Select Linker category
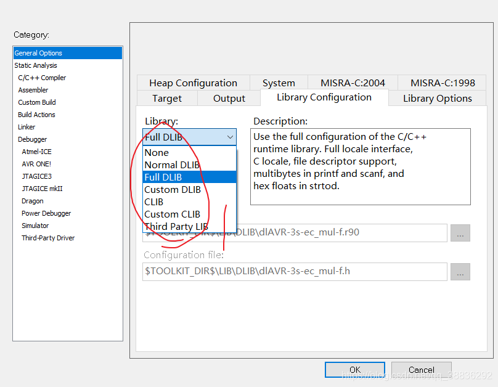Screen dimensions: 498x387 pos(27,127)
